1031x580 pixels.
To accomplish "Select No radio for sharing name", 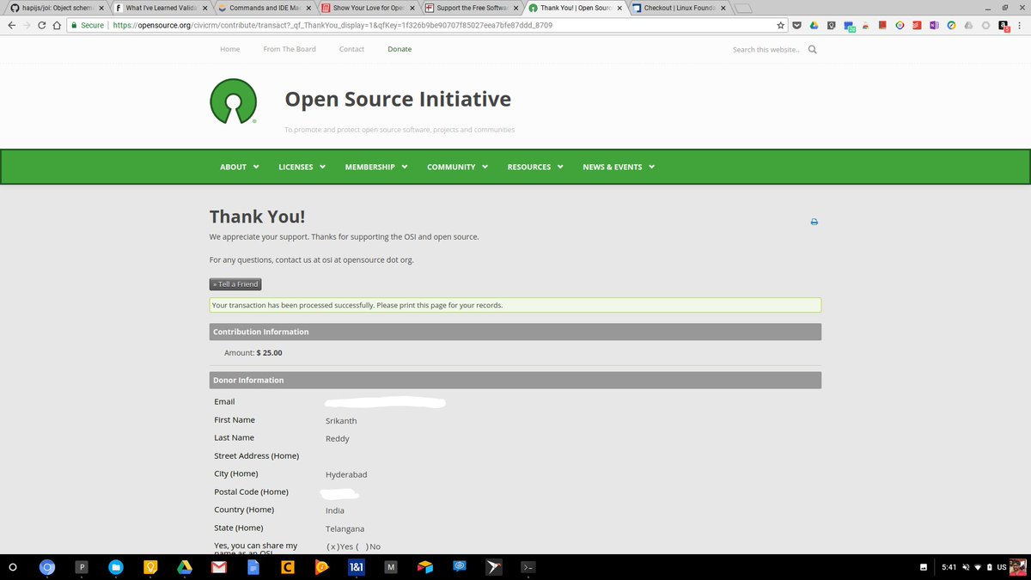I will 361,546.
